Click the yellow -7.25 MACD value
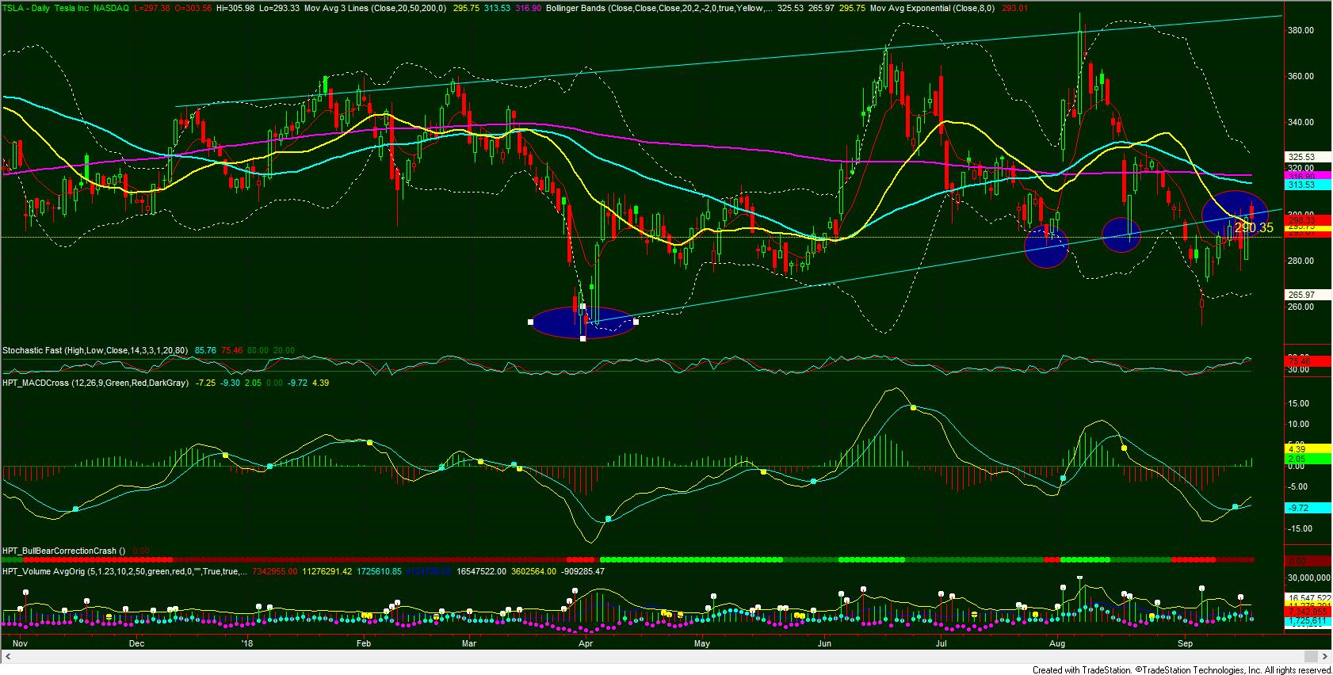The height and width of the screenshot is (675, 1333). [205, 383]
